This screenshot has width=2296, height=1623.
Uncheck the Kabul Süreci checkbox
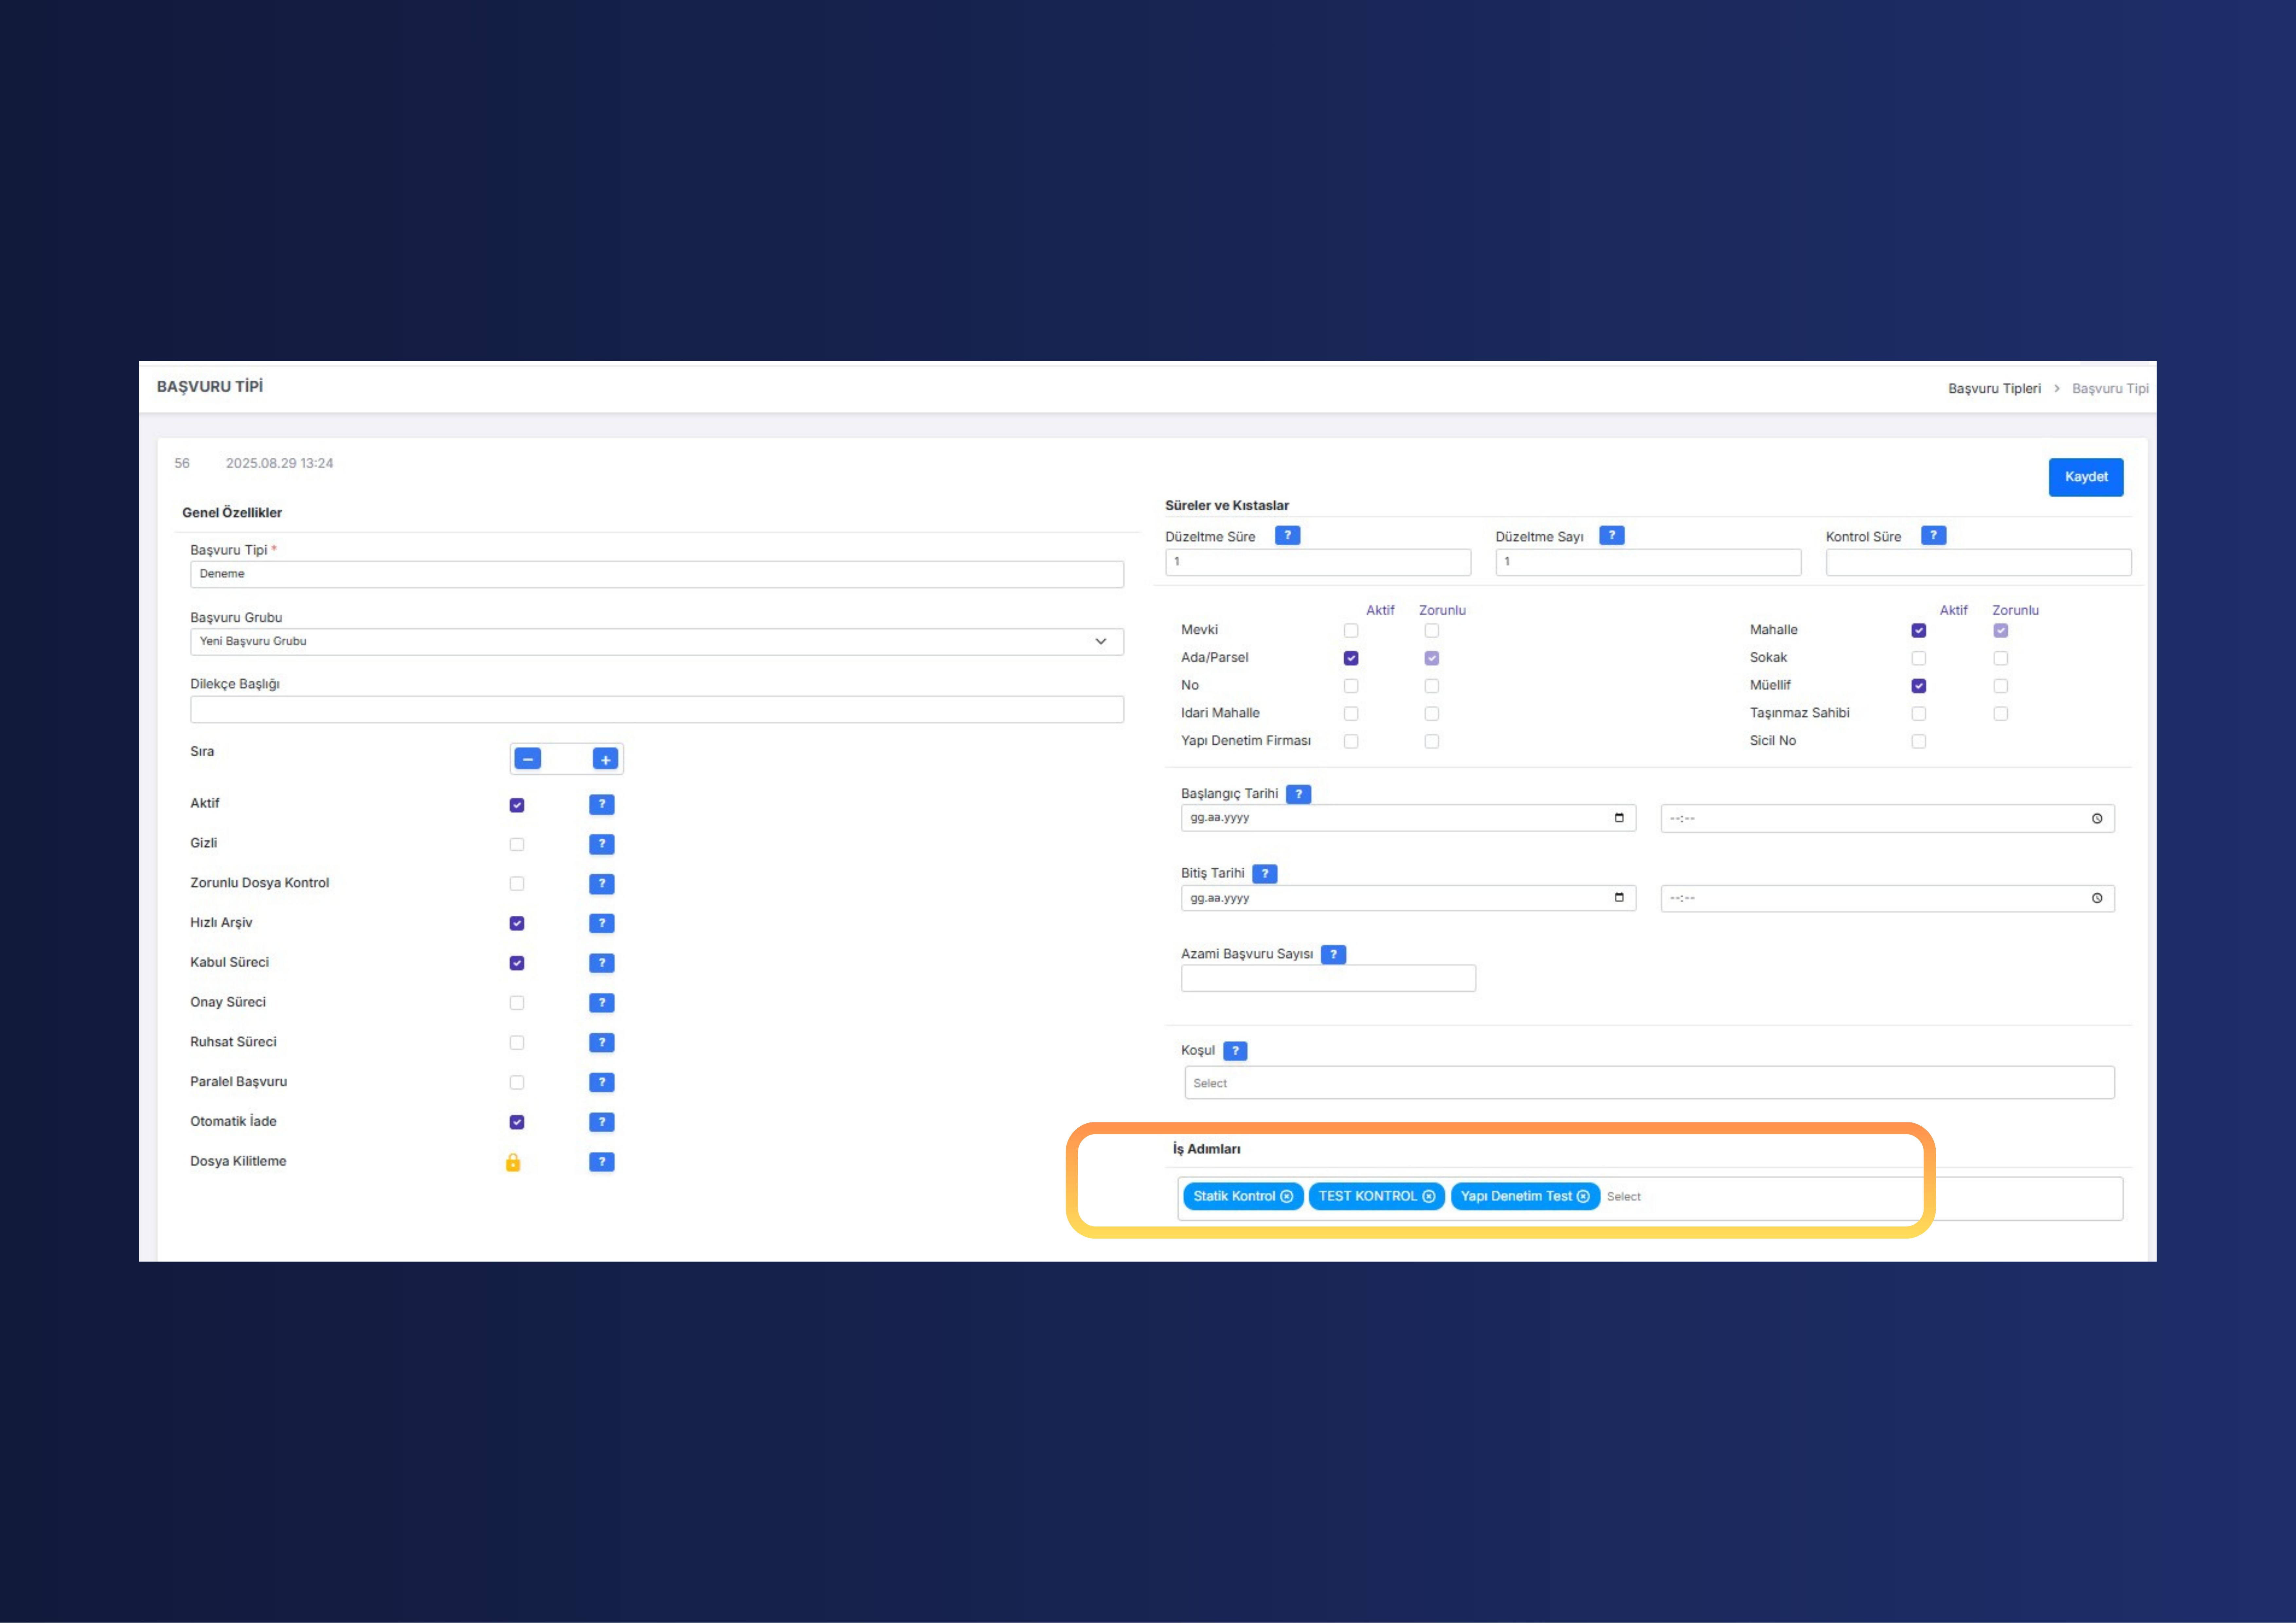click(517, 963)
